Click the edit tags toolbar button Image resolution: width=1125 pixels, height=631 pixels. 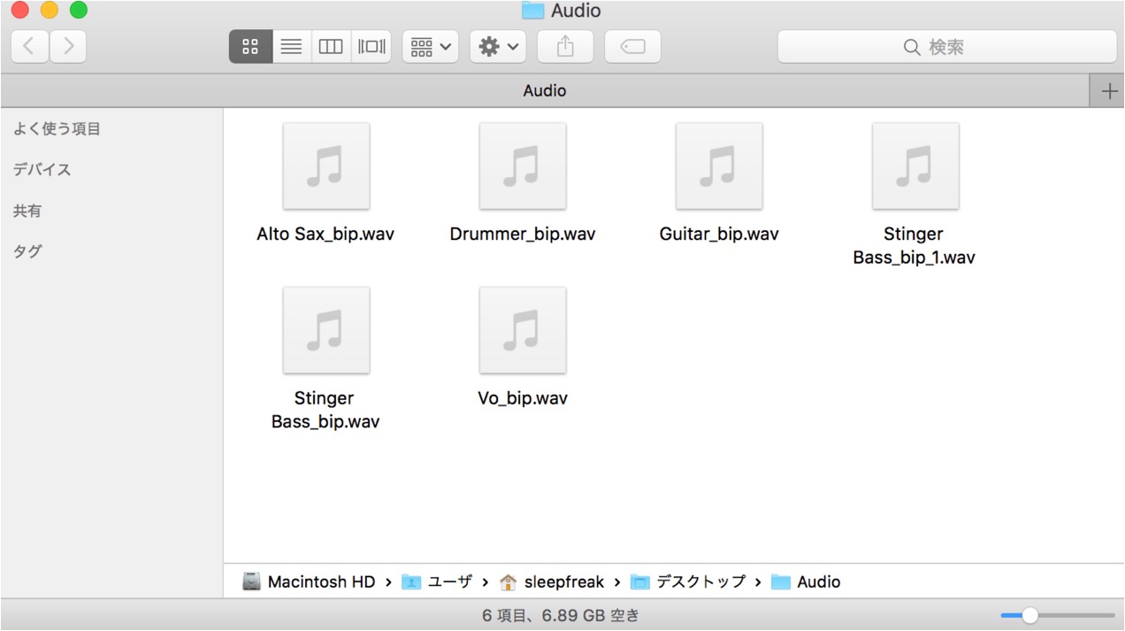click(x=632, y=47)
